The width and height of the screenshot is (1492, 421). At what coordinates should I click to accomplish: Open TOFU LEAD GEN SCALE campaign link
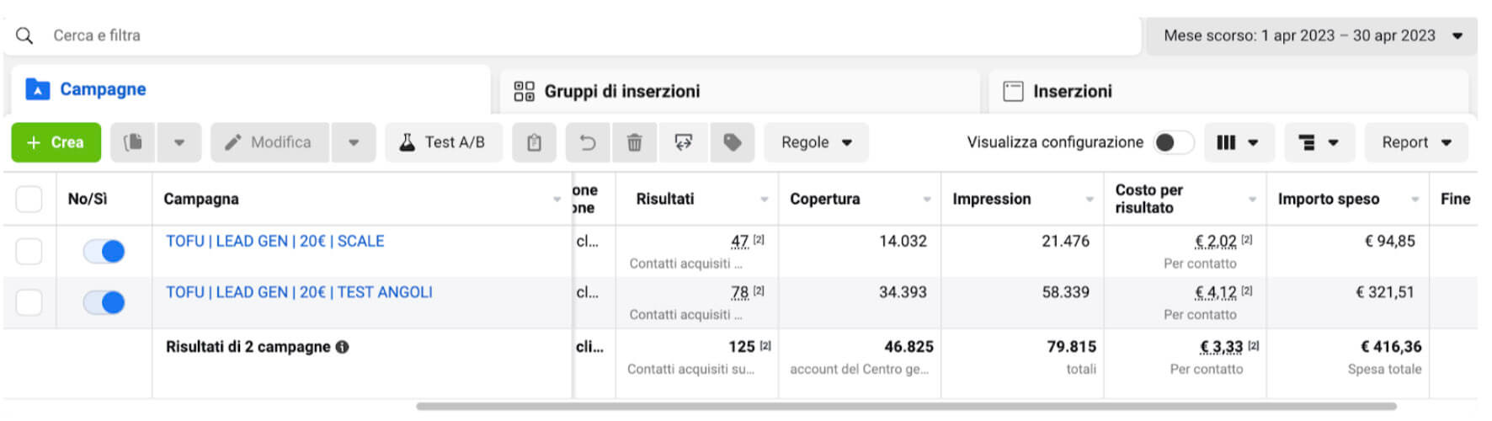(x=275, y=241)
